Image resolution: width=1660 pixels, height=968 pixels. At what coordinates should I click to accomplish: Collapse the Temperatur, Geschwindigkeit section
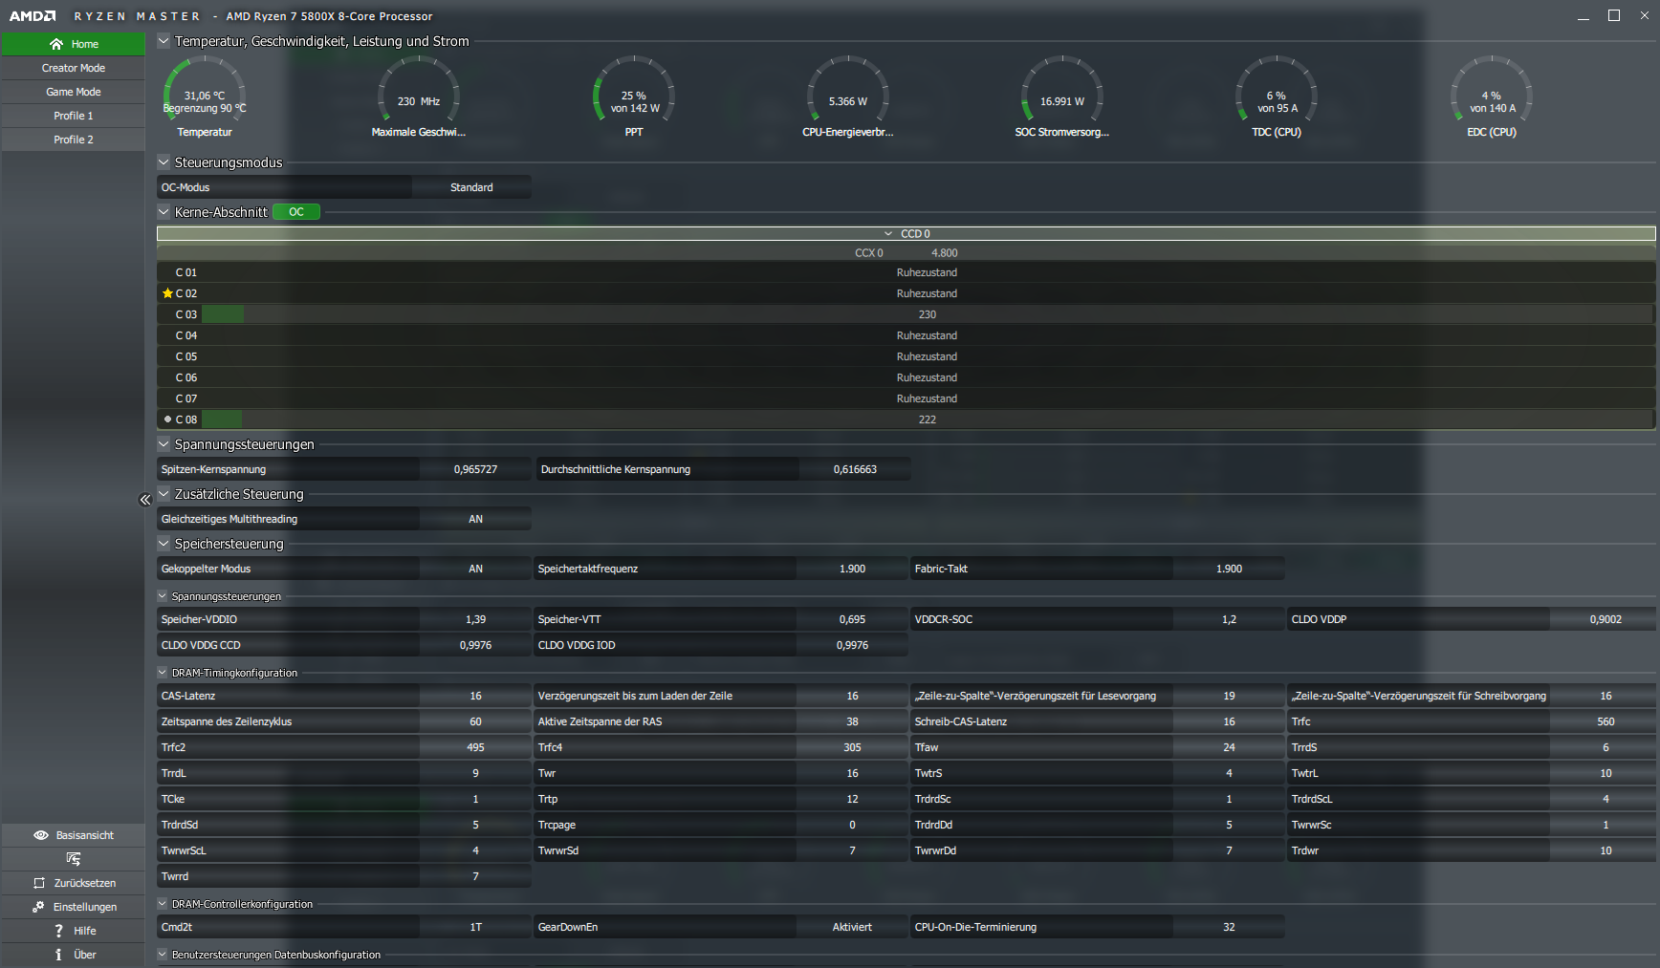click(x=164, y=41)
